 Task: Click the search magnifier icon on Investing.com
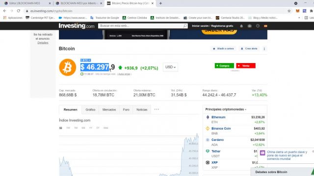point(185,26)
